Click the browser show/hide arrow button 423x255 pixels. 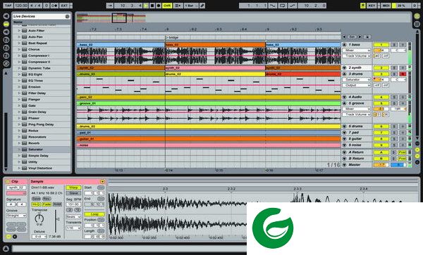(6, 16)
